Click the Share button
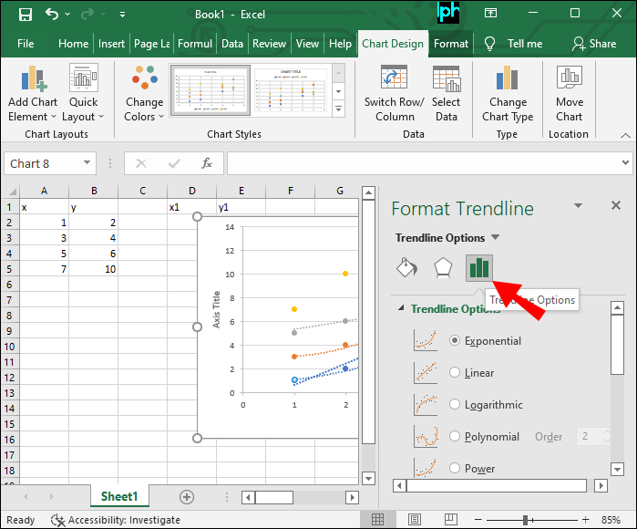This screenshot has width=637, height=529. tap(594, 43)
